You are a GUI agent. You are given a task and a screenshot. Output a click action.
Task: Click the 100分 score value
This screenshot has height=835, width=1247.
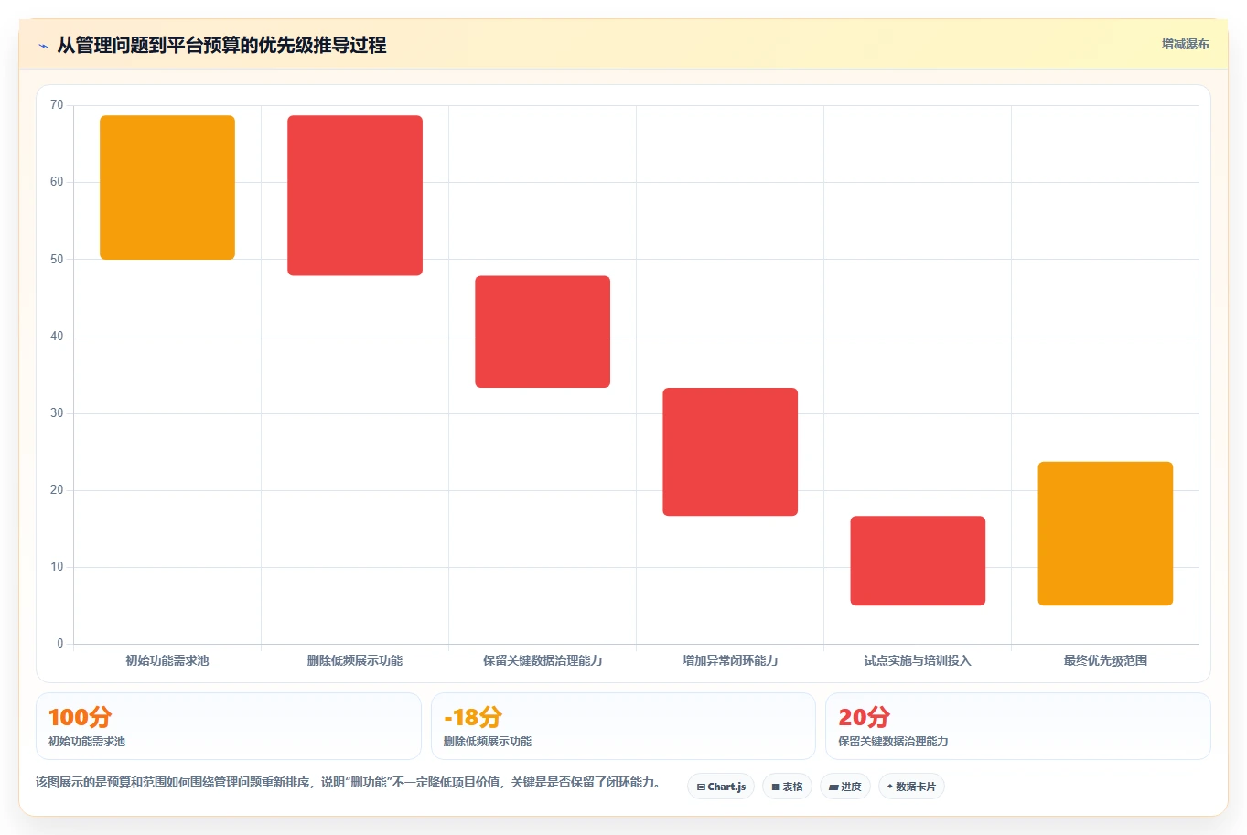80,717
